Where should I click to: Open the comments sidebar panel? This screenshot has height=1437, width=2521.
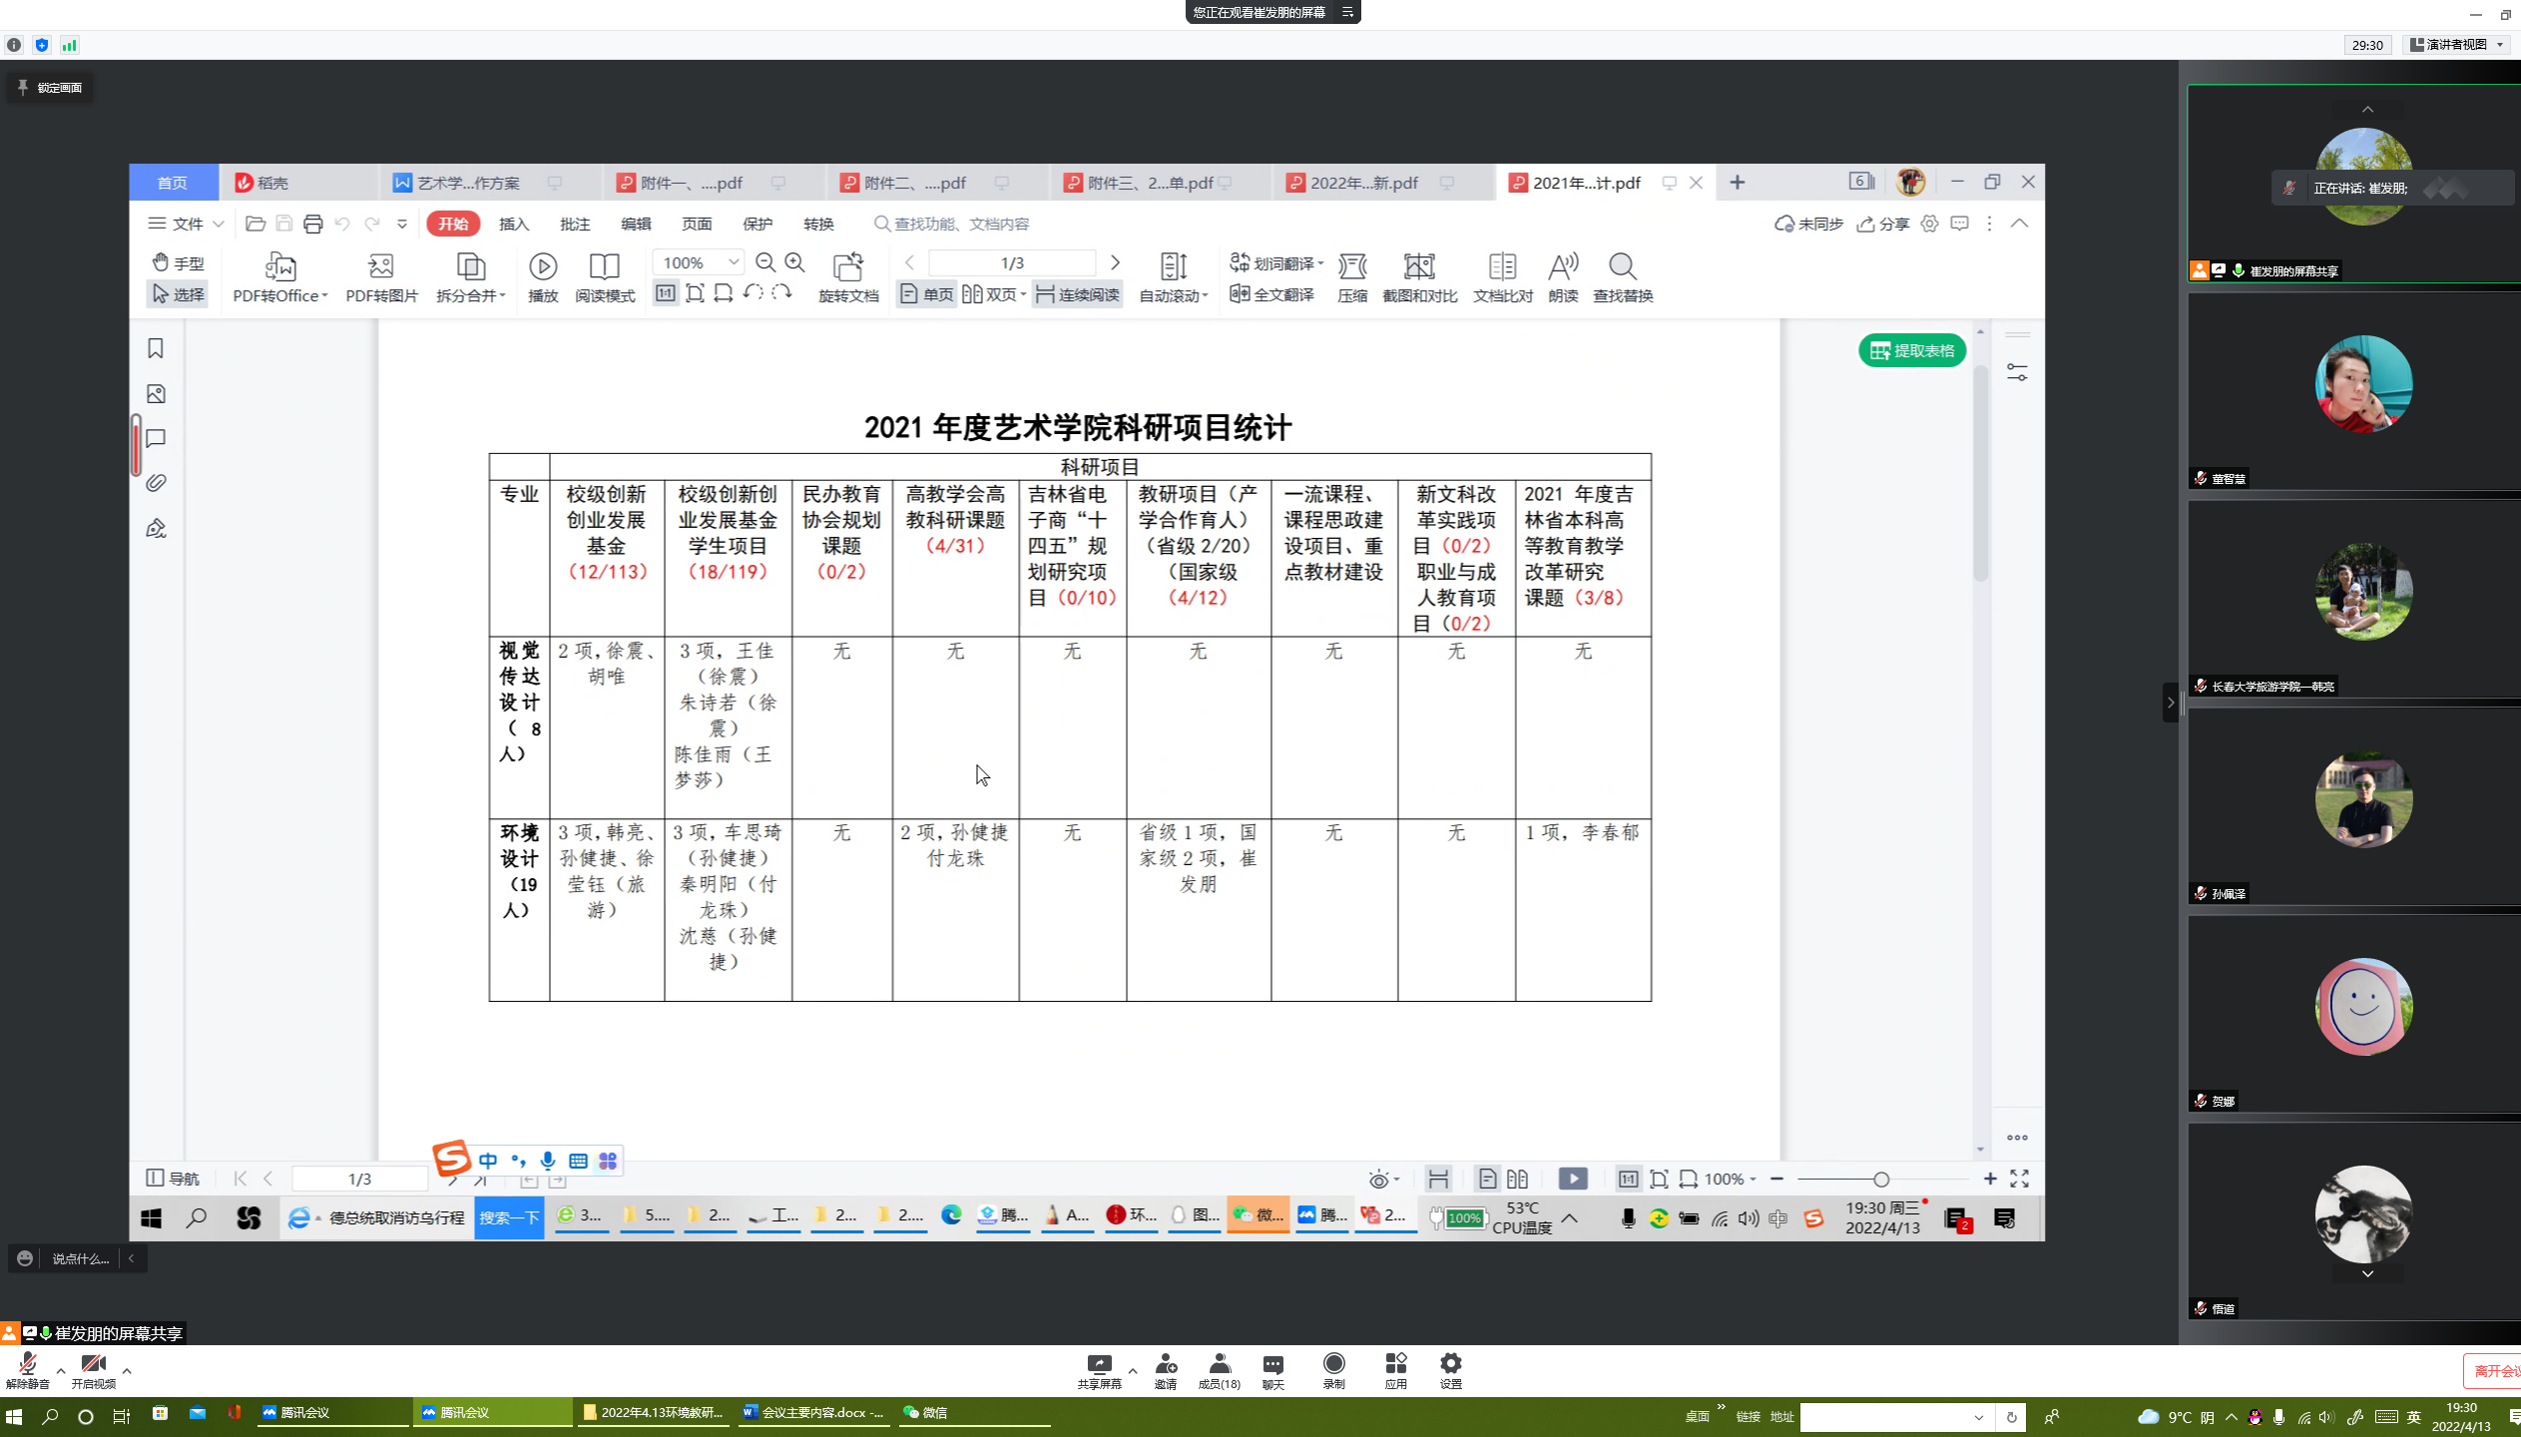(x=156, y=438)
